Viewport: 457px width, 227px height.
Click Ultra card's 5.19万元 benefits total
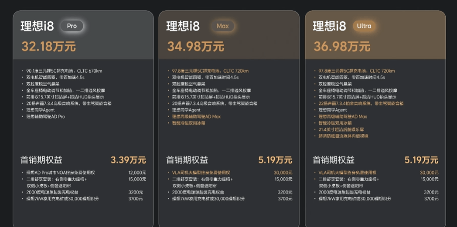pyautogui.click(x=421, y=160)
